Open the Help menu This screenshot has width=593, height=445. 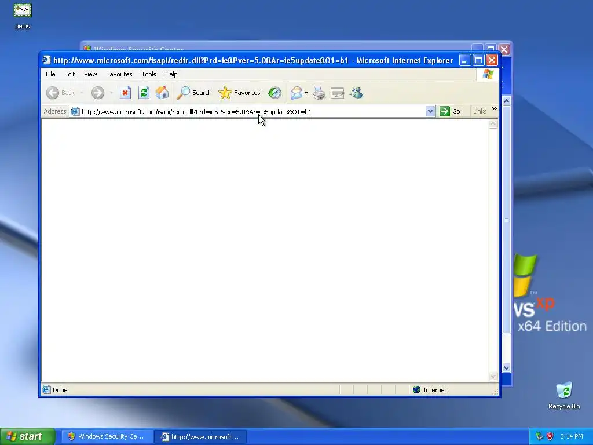171,74
